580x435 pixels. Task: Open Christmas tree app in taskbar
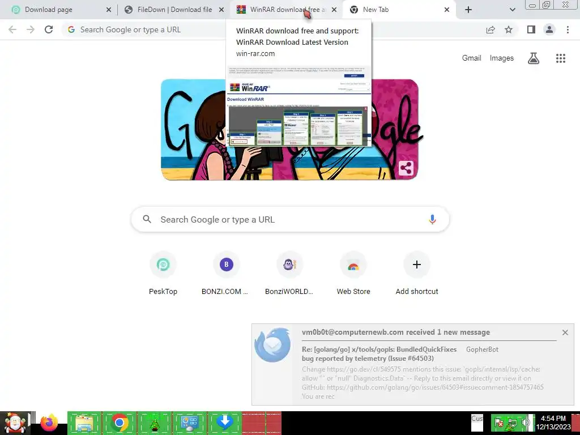pos(155,423)
